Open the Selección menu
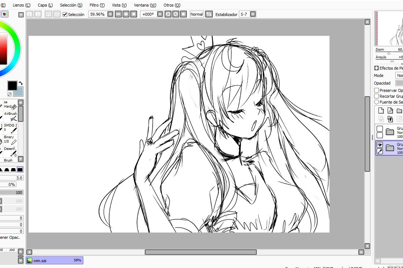The width and height of the screenshot is (403, 268). 71,5
